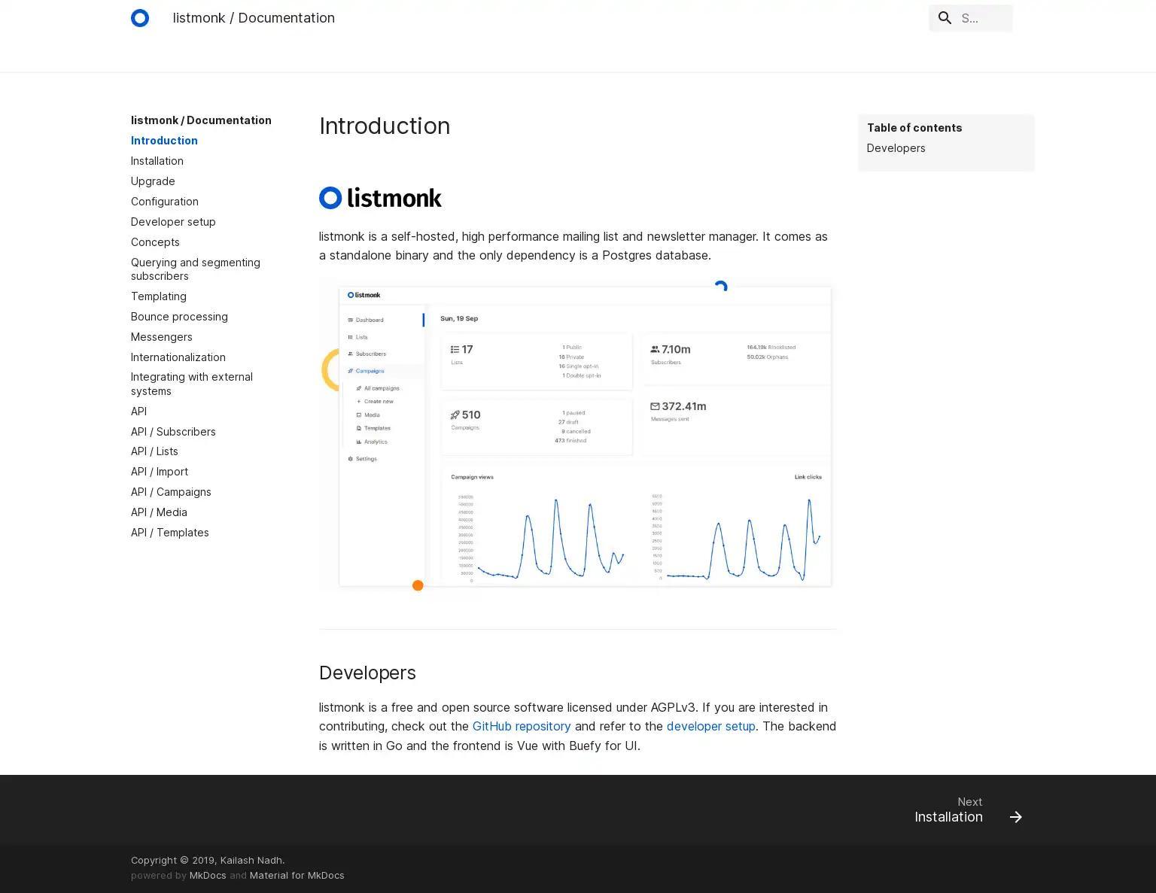The width and height of the screenshot is (1156, 893).
Task: Click the large listmonk wordmark logo
Action: [x=380, y=198]
